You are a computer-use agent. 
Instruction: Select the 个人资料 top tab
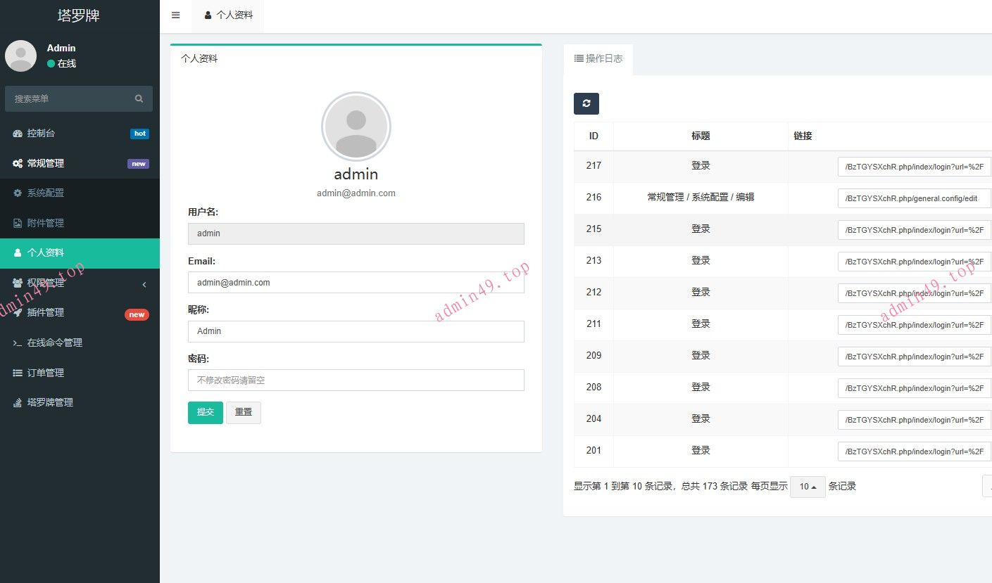pos(228,15)
